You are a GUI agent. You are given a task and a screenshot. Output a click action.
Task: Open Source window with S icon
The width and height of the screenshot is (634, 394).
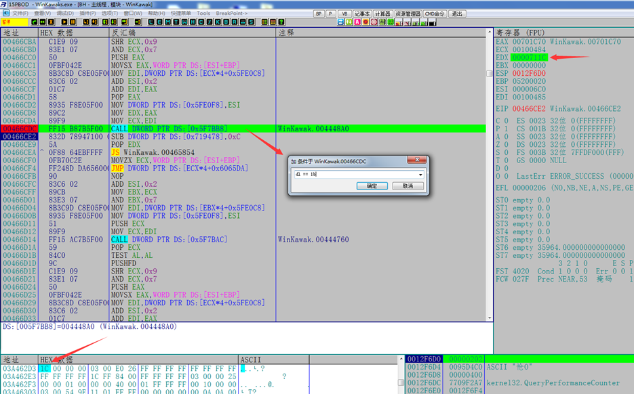[x=251, y=22]
